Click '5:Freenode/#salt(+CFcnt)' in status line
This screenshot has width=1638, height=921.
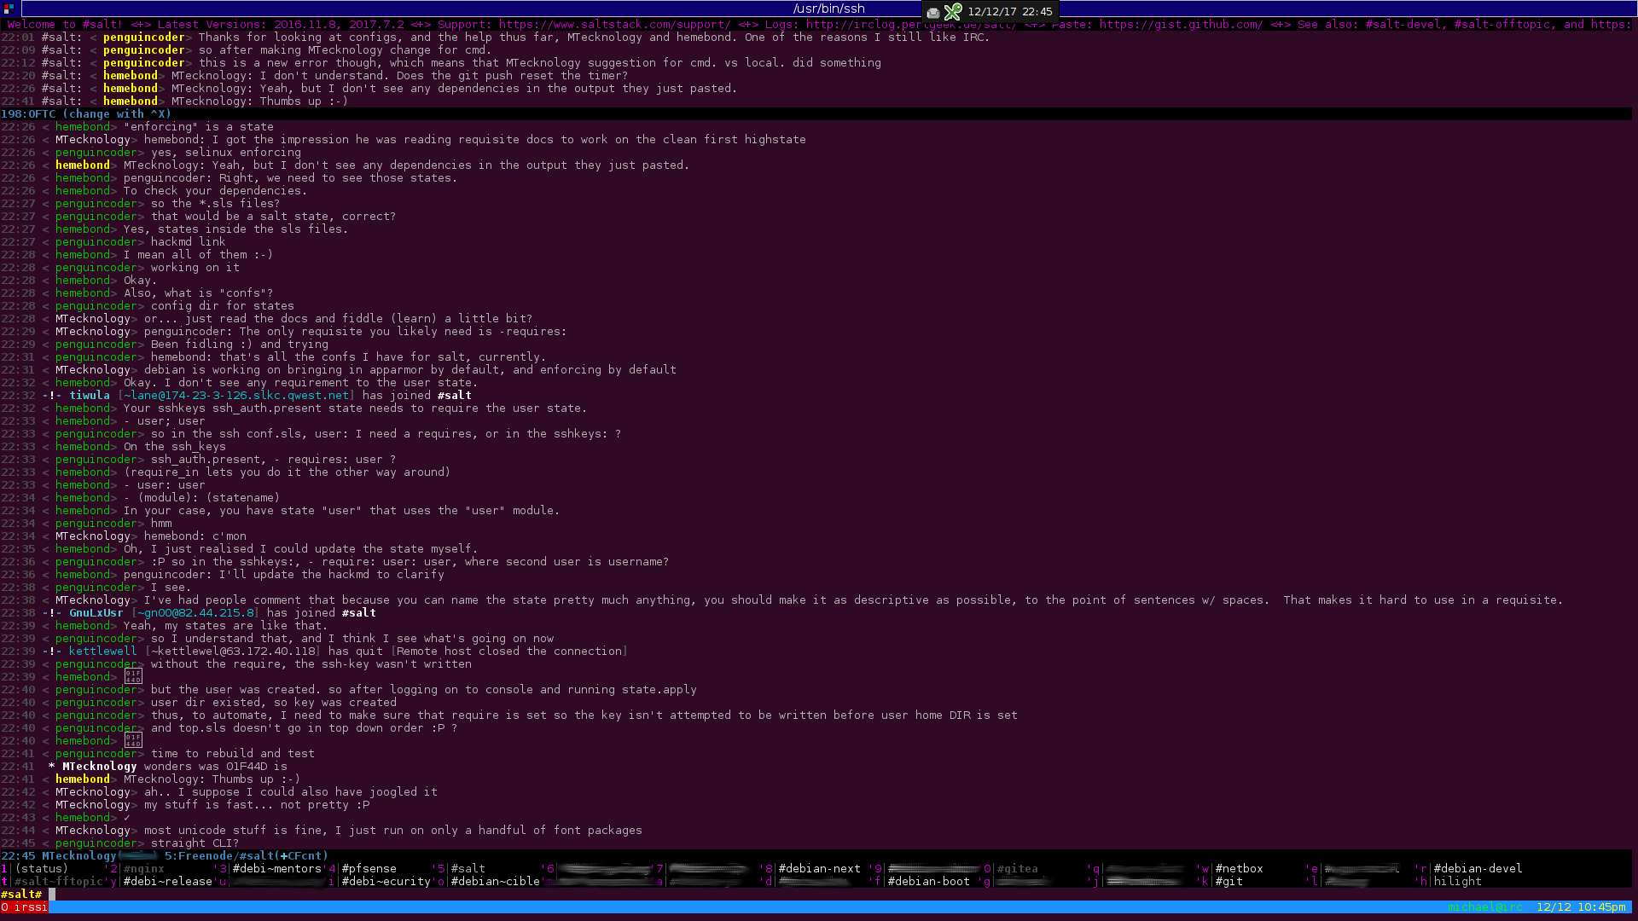point(247,856)
